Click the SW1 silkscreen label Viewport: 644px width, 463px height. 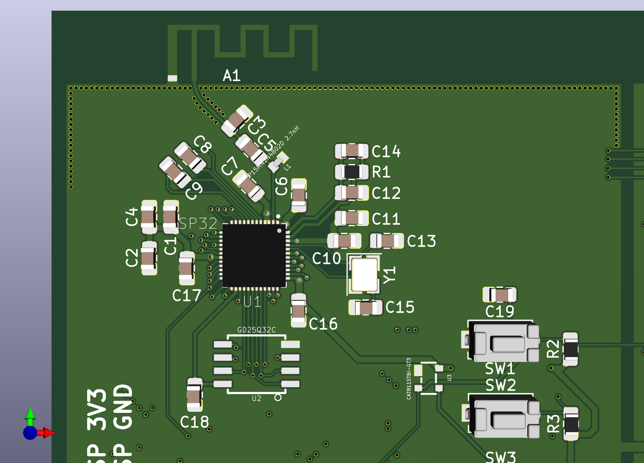pos(500,369)
